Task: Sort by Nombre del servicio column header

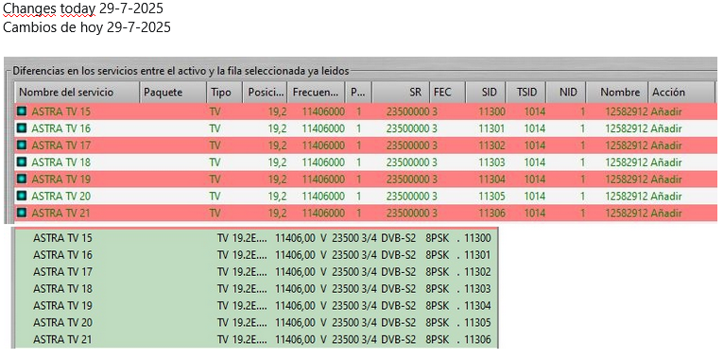Action: (78, 93)
